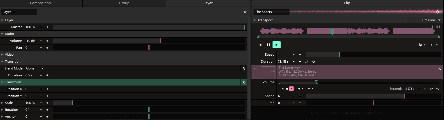Open the Clip panel gear settings
This screenshot has width=444, height=120.
coord(438,12)
